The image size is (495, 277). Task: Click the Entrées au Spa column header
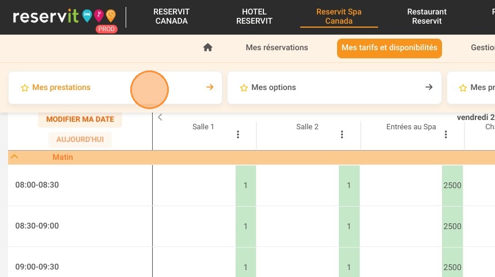pos(411,127)
